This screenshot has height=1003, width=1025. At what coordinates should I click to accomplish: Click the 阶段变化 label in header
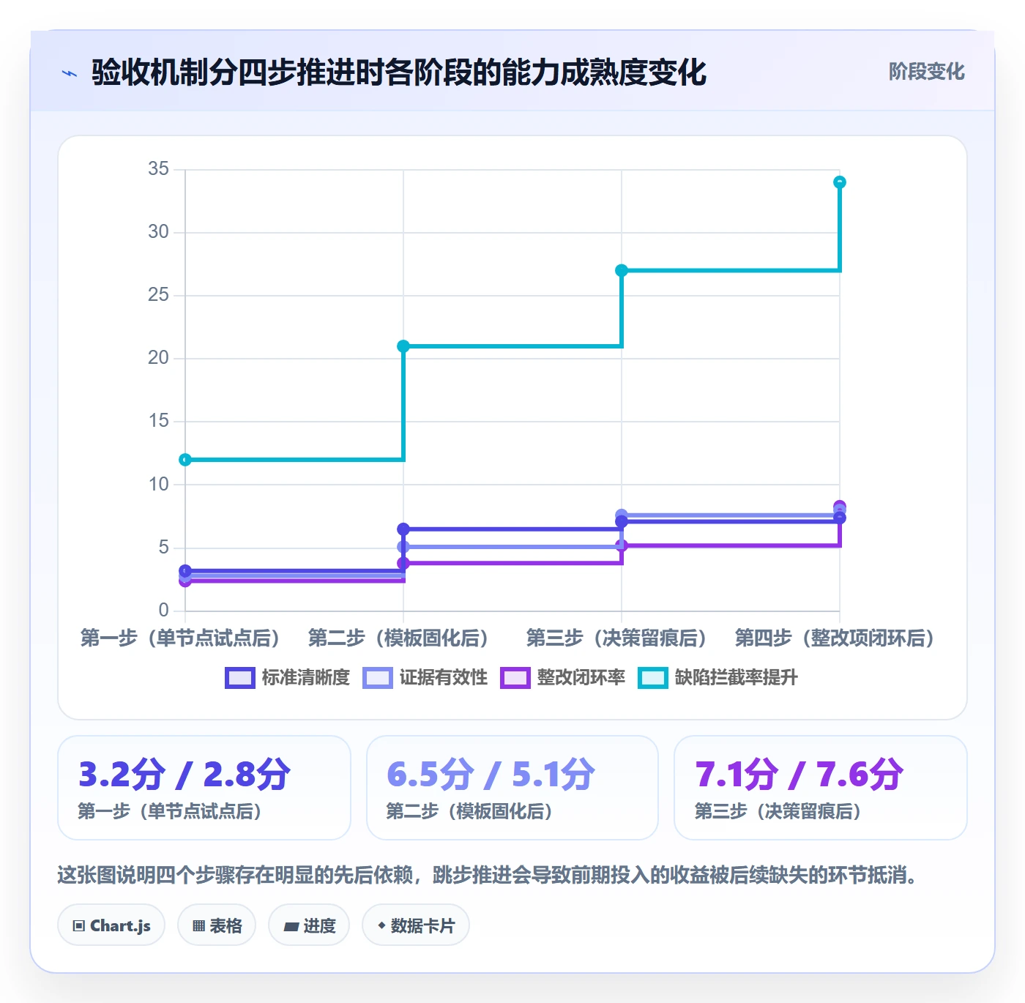pos(926,72)
